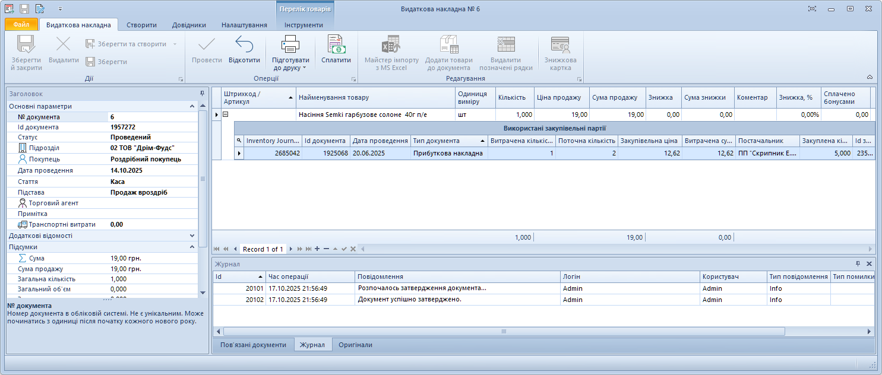The height and width of the screenshot is (375, 882).
Task: Click the save icon in the title bar
Action: (24, 9)
